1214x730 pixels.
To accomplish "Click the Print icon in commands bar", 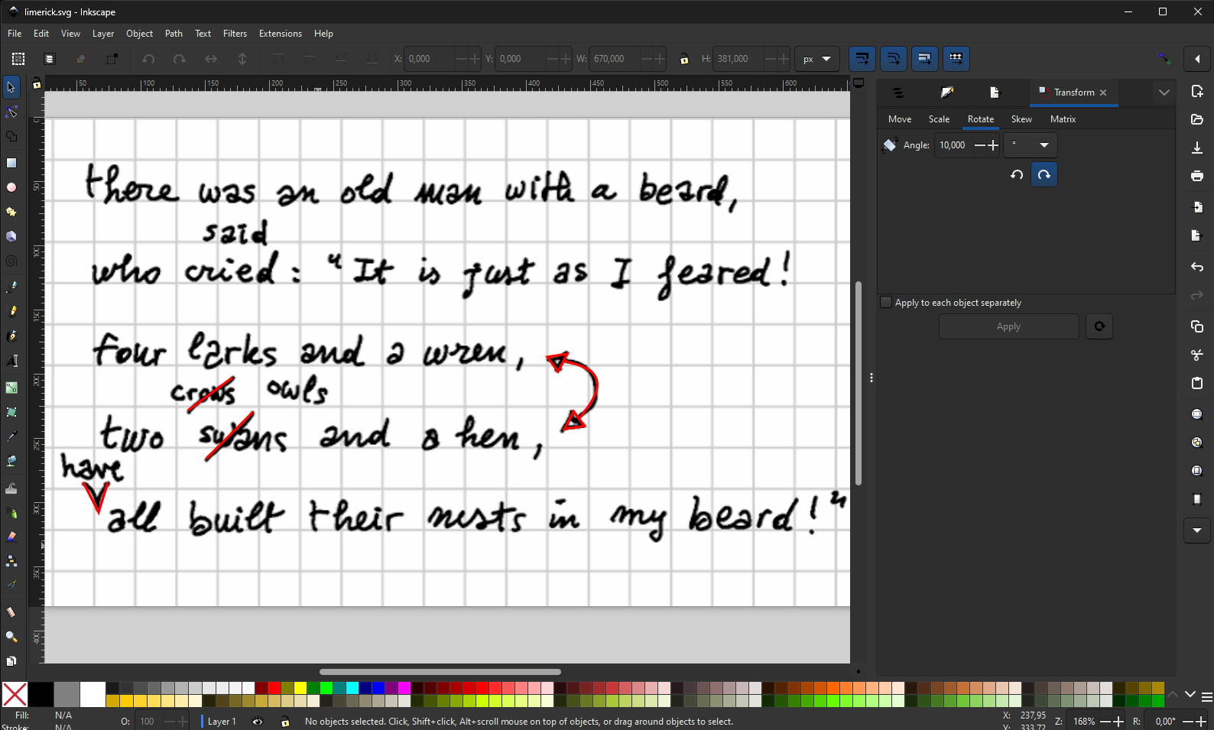I will [x=1197, y=177].
